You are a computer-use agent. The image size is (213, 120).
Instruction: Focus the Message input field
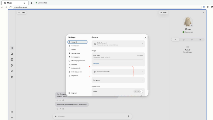(x=92, y=116)
